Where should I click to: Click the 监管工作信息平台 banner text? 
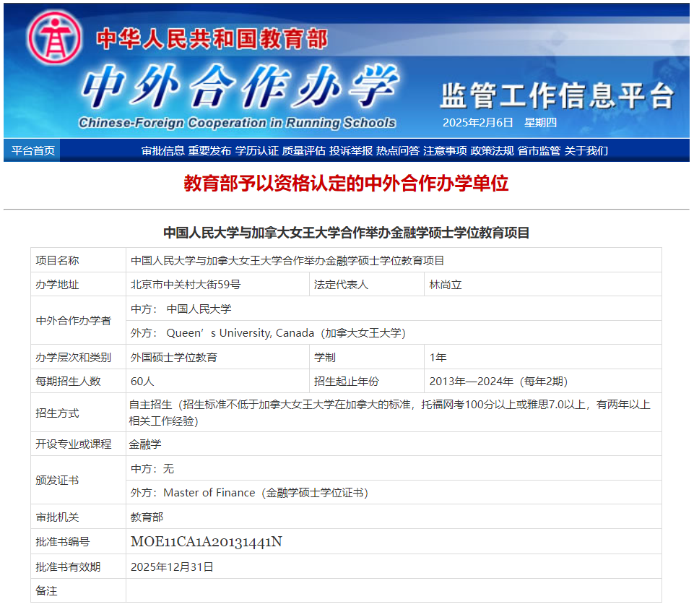(558, 95)
